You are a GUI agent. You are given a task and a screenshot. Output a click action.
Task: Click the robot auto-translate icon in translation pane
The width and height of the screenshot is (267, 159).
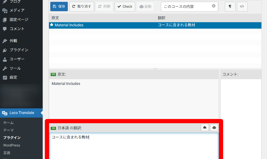(214, 128)
